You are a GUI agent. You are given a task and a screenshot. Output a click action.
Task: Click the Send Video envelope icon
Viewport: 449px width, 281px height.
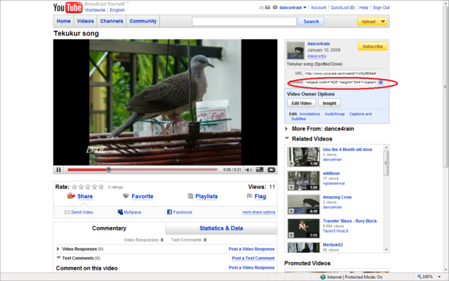pos(67,212)
